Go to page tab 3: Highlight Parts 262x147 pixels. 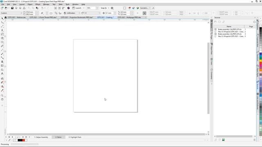(x=75, y=137)
